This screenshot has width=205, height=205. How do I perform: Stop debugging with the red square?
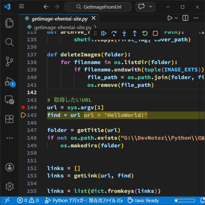[x=155, y=33]
